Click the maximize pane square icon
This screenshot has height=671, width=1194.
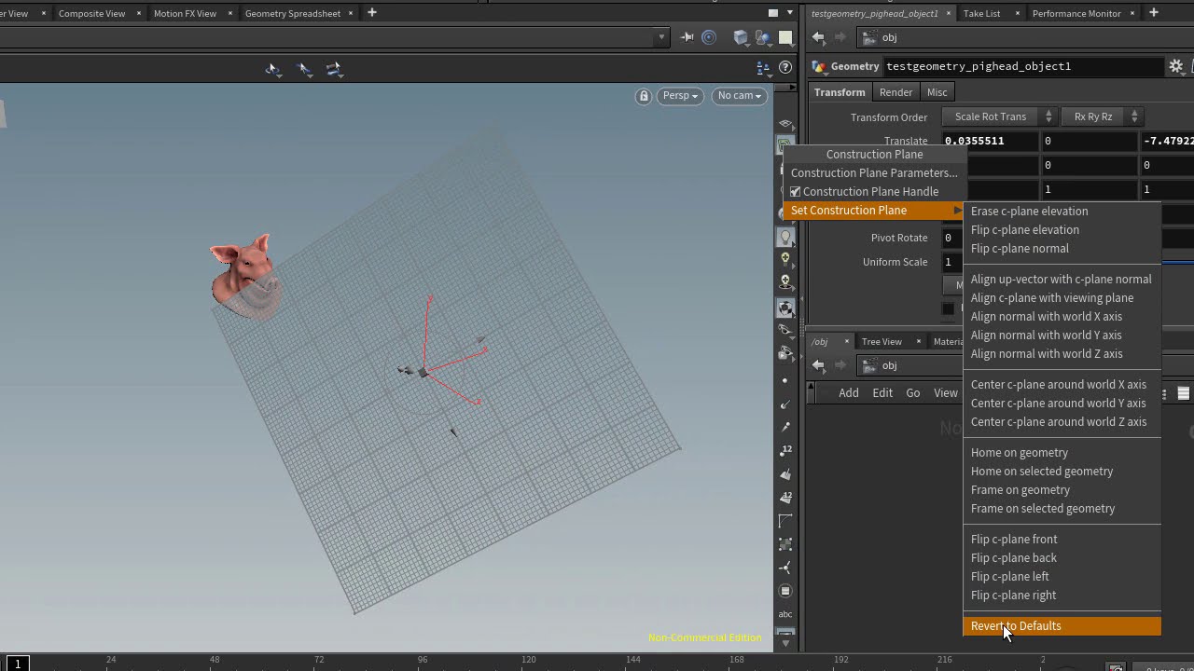tap(772, 13)
